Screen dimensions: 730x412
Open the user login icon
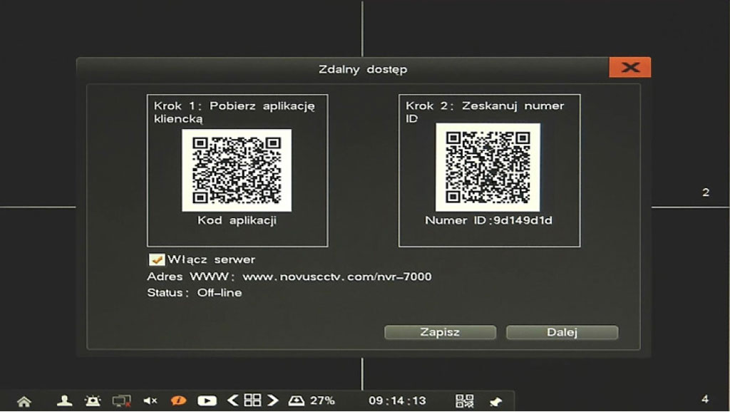64,401
